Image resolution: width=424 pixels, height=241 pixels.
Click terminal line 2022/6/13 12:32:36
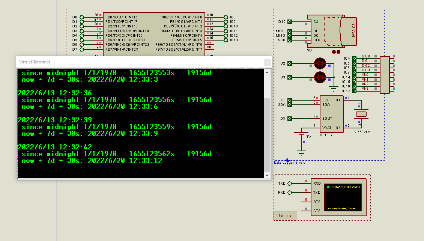point(55,93)
